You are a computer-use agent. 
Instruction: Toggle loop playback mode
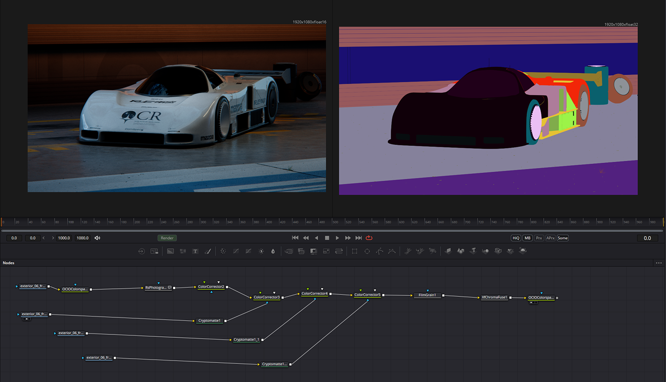click(369, 238)
